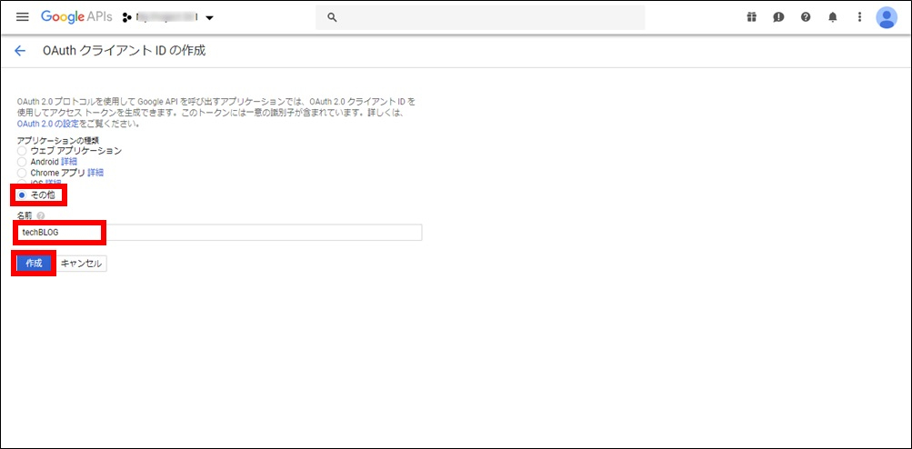Open the three-dot utilities menu

click(859, 17)
